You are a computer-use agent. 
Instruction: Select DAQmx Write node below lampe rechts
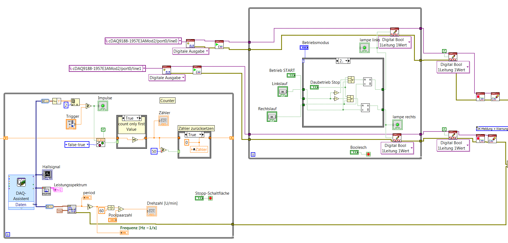coord(397,138)
